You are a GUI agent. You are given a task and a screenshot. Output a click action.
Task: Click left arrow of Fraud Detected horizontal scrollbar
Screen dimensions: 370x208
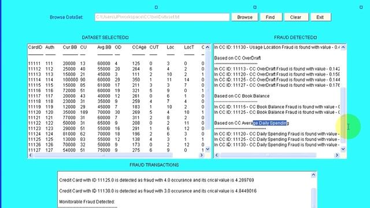[x=217, y=155]
